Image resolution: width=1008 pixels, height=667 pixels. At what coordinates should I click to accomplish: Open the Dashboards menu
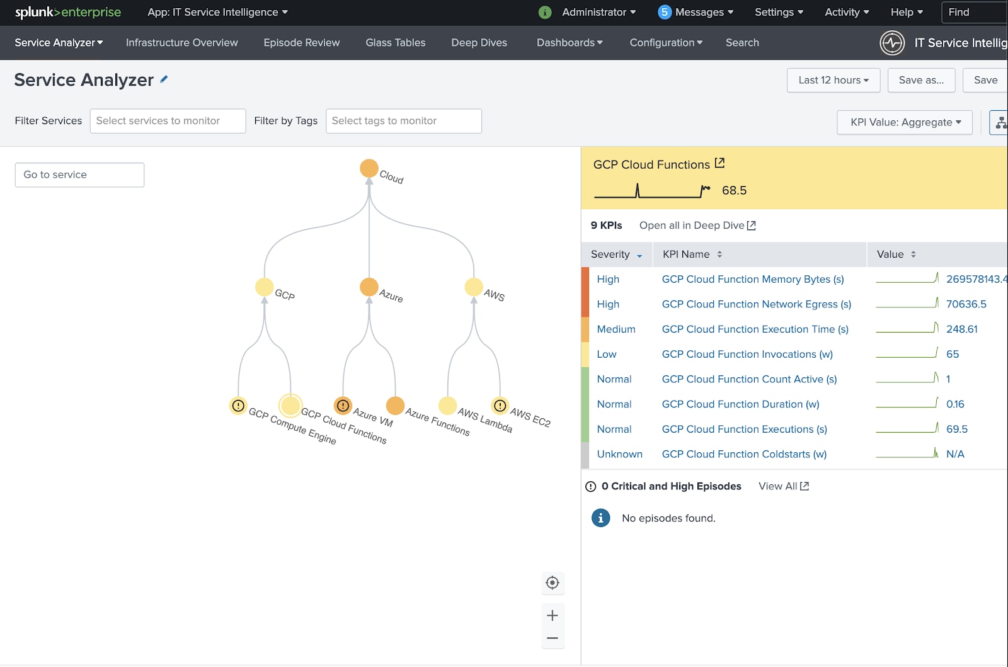(570, 43)
